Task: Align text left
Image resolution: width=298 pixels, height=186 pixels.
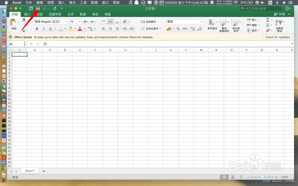Action: (104, 29)
